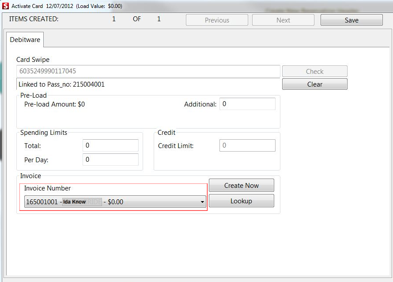Click the Next button
393x282 pixels.
click(x=283, y=19)
